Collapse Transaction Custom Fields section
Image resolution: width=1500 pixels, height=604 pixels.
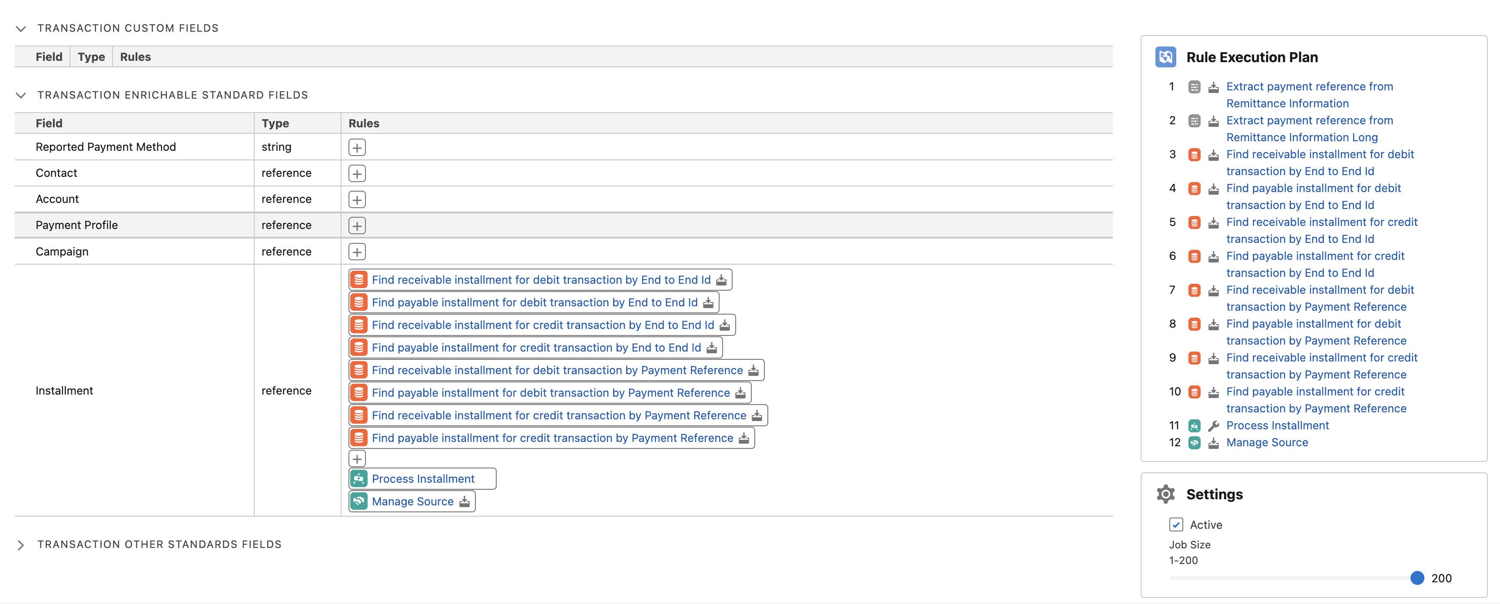(21, 29)
